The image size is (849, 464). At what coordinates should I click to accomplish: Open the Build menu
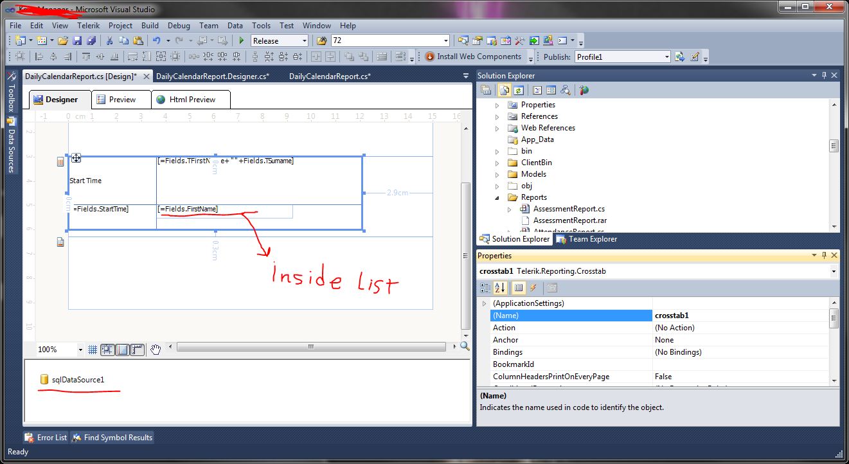click(x=150, y=26)
